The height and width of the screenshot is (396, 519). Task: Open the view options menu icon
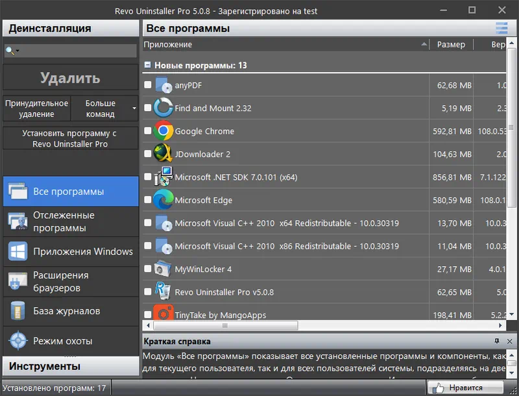pos(501,29)
